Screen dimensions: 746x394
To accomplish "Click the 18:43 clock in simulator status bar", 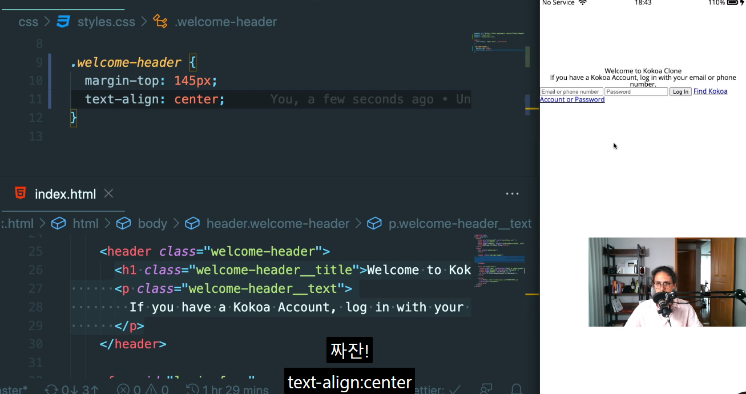I will click(643, 3).
